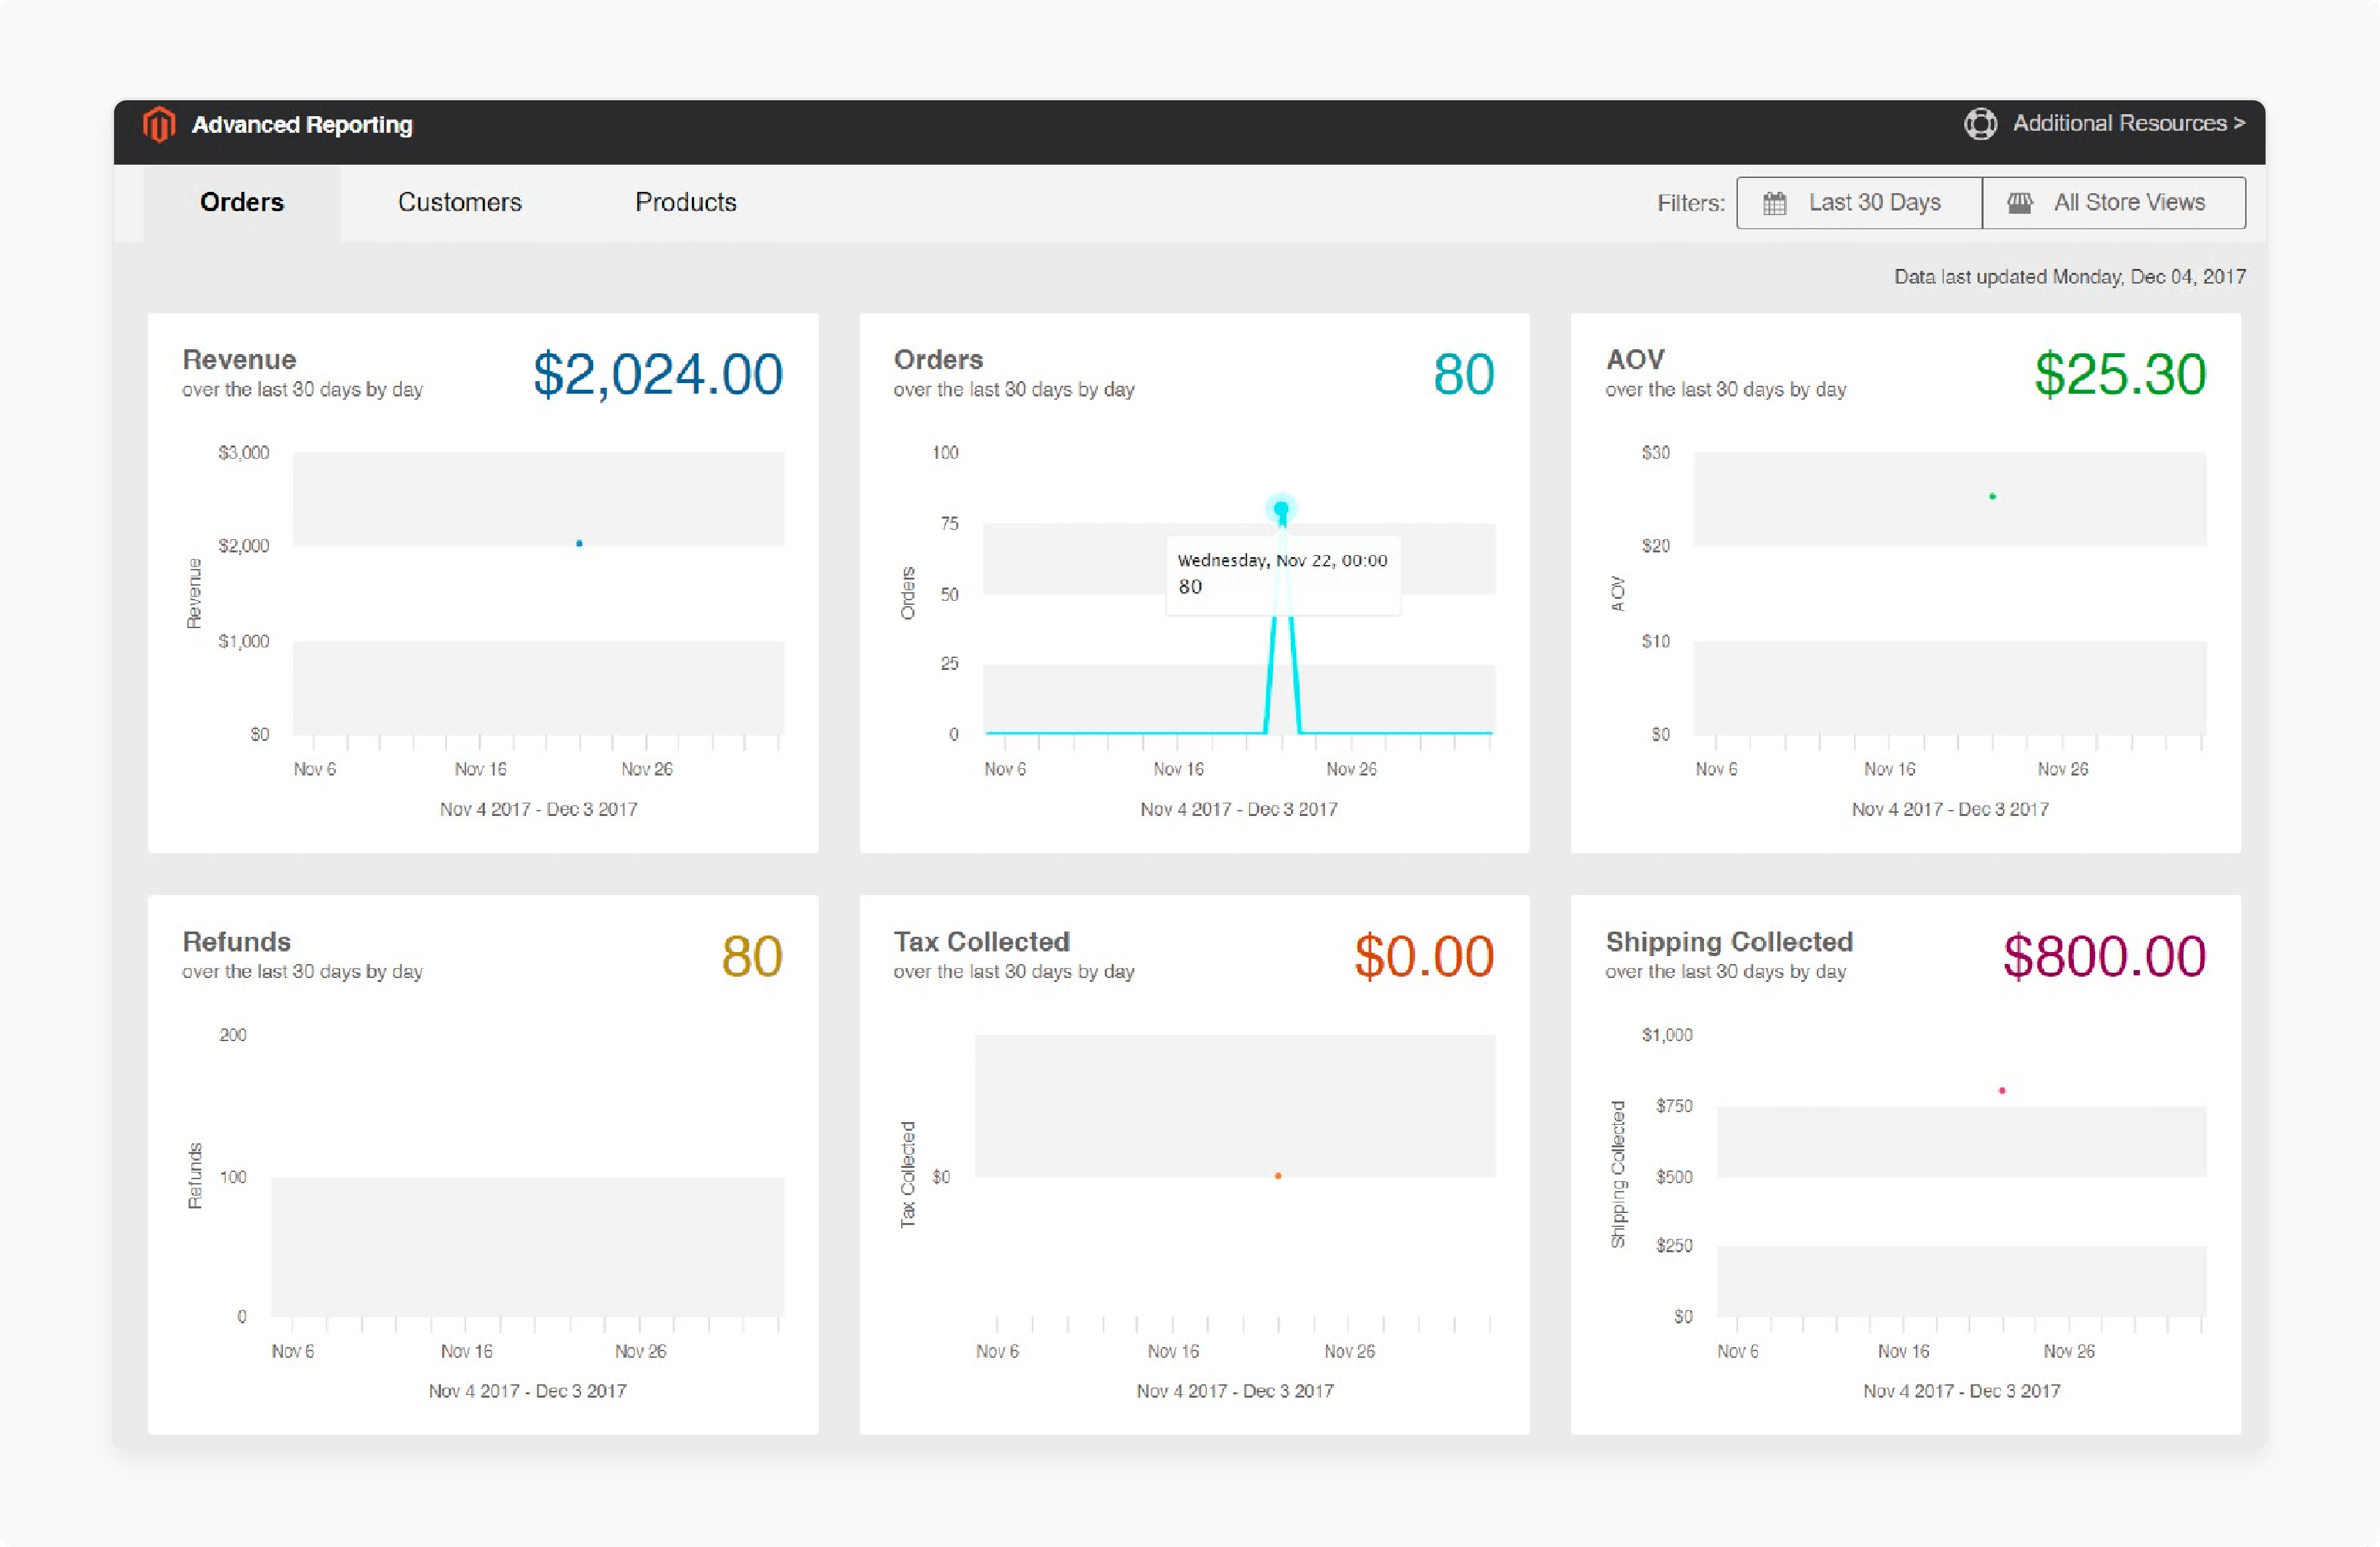The image size is (2380, 1547).
Task: Click the Revenue total $2,024.00
Action: (658, 374)
